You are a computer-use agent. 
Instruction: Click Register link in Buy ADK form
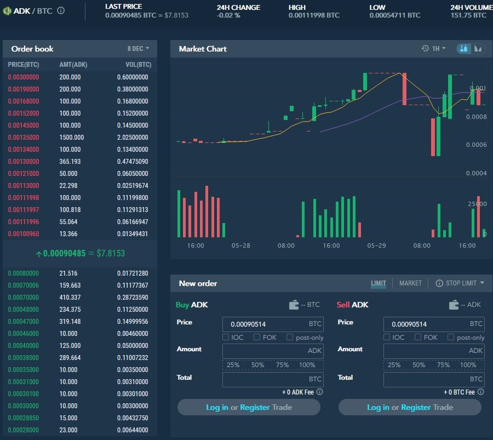click(x=255, y=407)
